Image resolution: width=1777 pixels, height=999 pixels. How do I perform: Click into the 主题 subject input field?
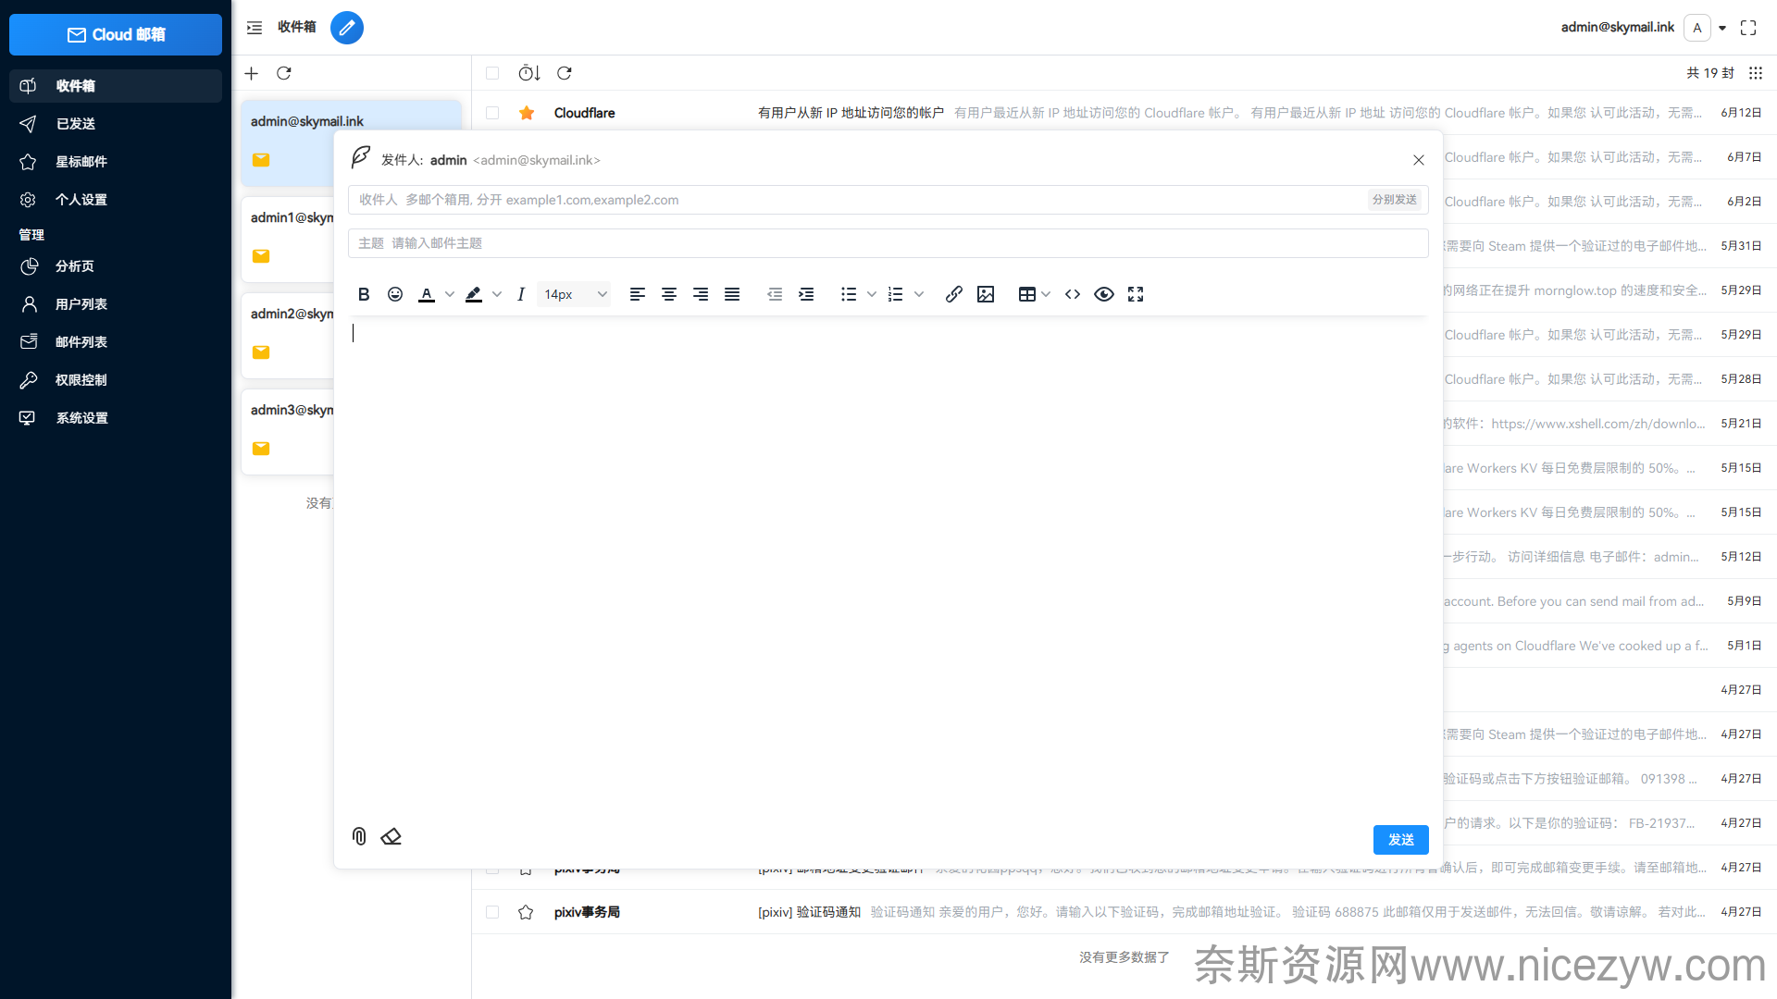click(x=888, y=243)
